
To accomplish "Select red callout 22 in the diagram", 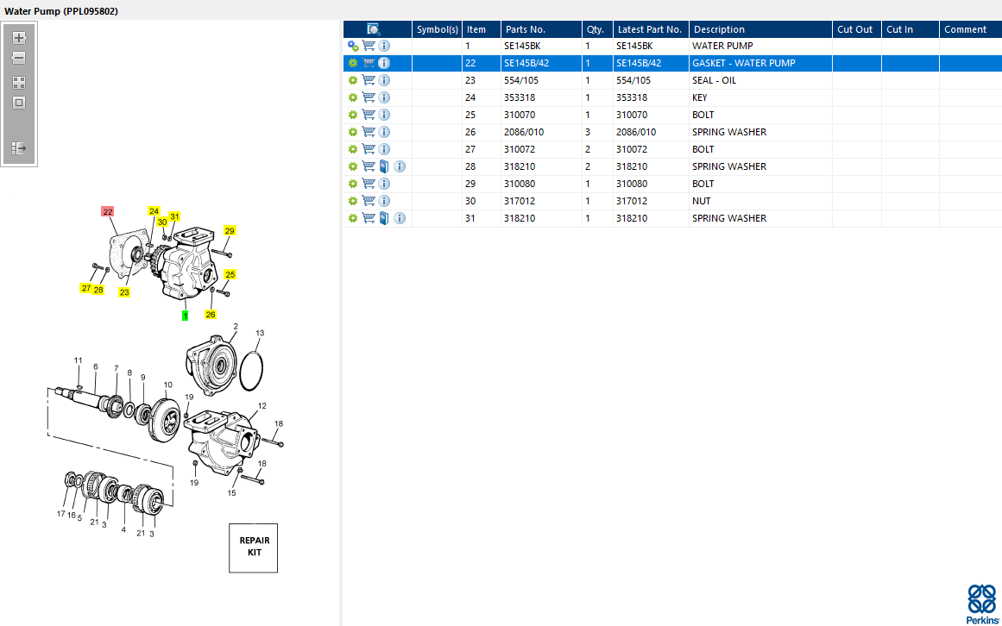I will 107,212.
